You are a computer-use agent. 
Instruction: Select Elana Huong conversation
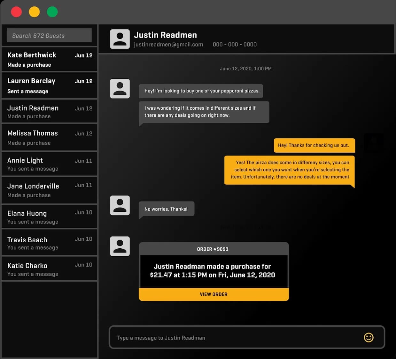[49, 217]
